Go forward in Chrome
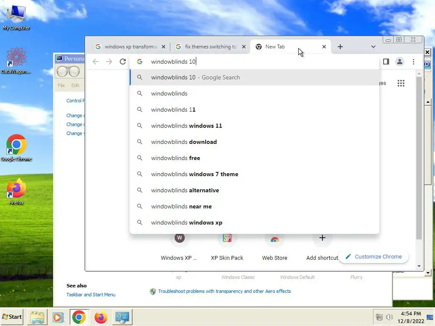The image size is (435, 326). point(109,62)
